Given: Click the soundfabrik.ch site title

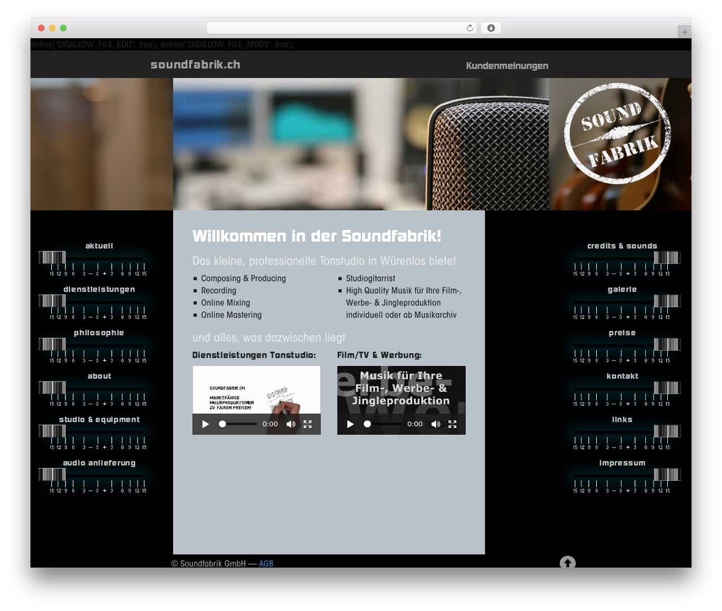Looking at the screenshot, I should pyautogui.click(x=195, y=65).
